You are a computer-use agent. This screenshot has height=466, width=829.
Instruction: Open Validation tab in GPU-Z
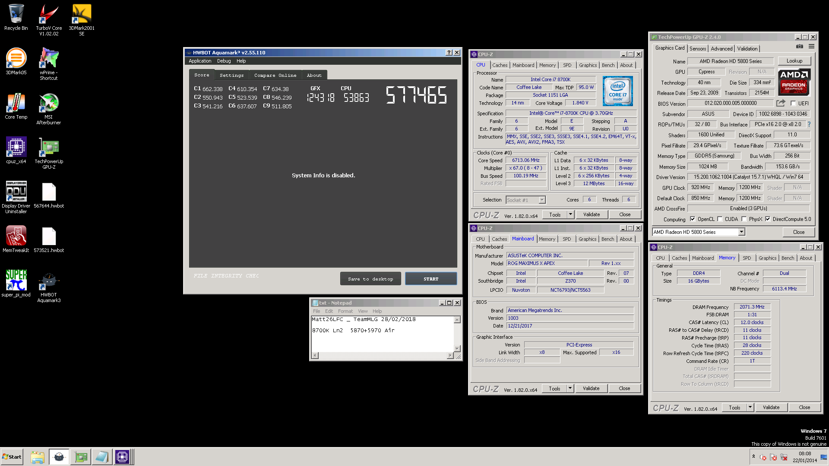point(747,49)
